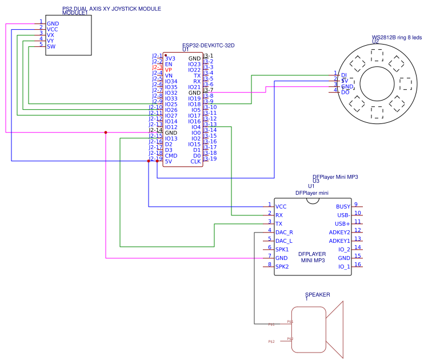Select the IO21 pin label
The image size is (428, 364).
(x=194, y=87)
